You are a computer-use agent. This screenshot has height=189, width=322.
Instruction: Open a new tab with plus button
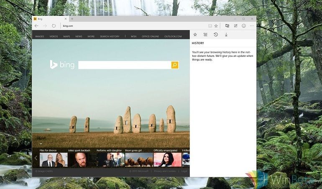72,19
